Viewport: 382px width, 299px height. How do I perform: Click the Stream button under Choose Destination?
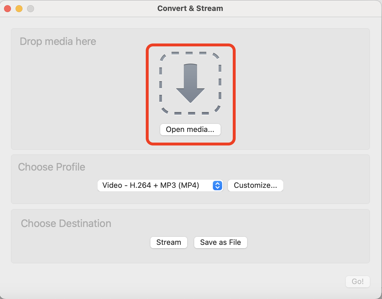pyautogui.click(x=169, y=242)
